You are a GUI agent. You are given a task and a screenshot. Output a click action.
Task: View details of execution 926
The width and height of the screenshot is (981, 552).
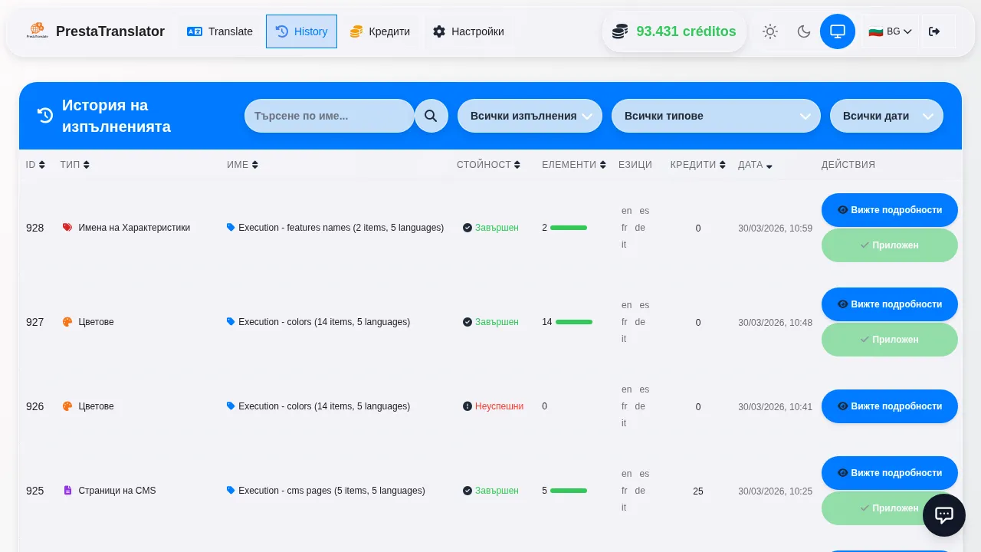(889, 406)
